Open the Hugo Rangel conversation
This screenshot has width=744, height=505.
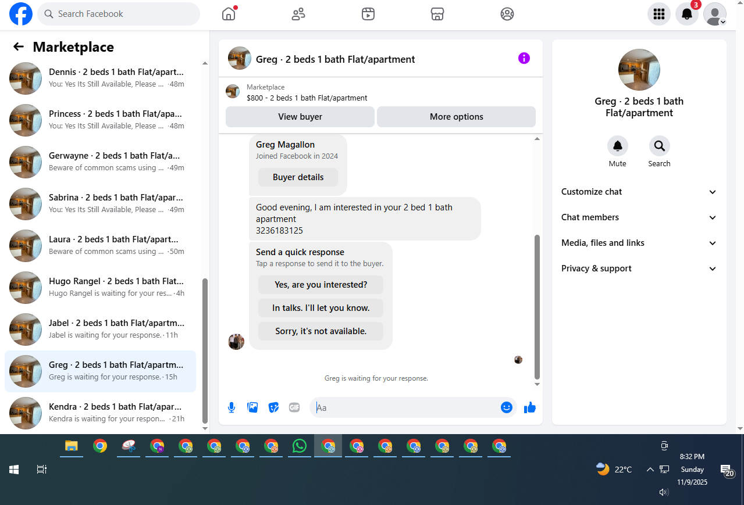100,288
